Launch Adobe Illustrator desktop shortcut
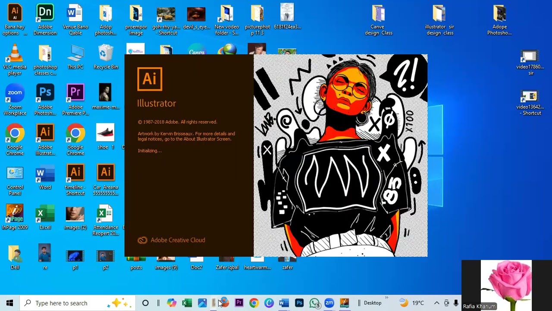The image size is (552, 311). (x=45, y=140)
